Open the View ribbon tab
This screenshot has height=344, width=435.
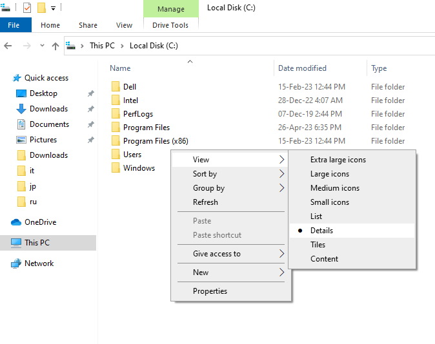click(124, 25)
